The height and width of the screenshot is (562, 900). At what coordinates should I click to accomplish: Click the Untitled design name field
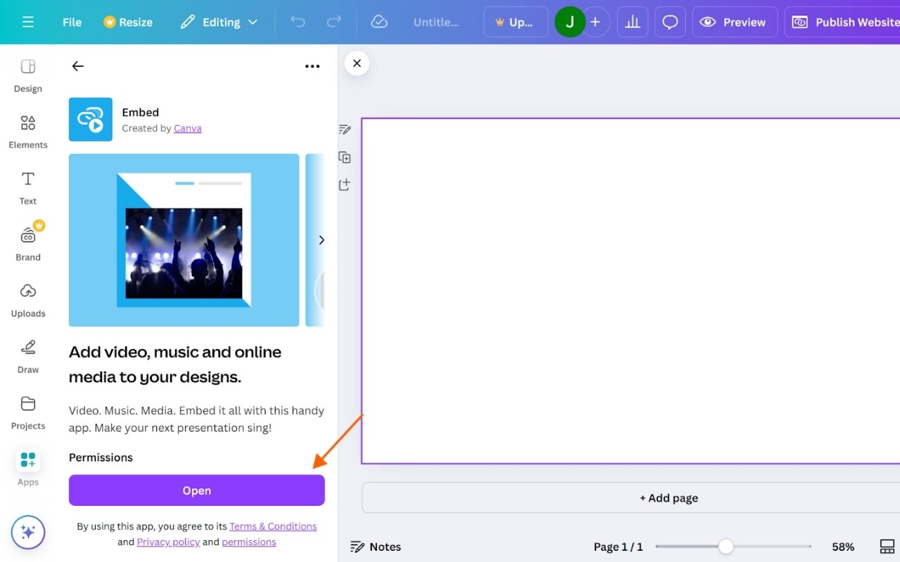click(x=436, y=22)
